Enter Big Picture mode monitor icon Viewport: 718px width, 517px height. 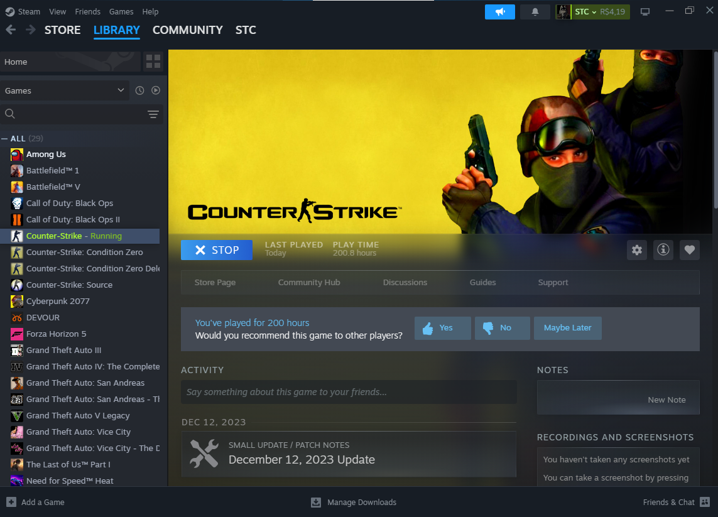click(645, 12)
